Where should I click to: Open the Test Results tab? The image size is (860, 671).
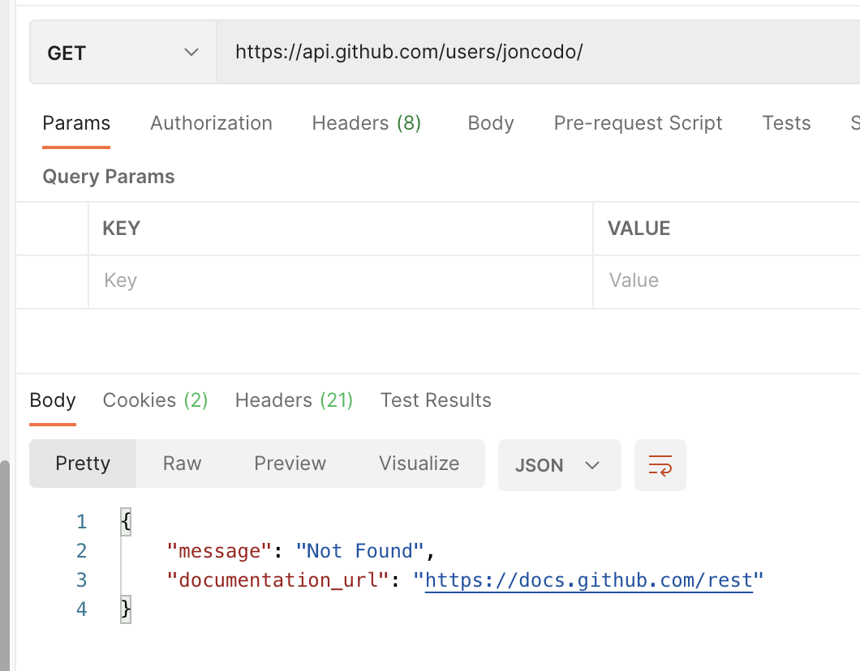tap(436, 400)
